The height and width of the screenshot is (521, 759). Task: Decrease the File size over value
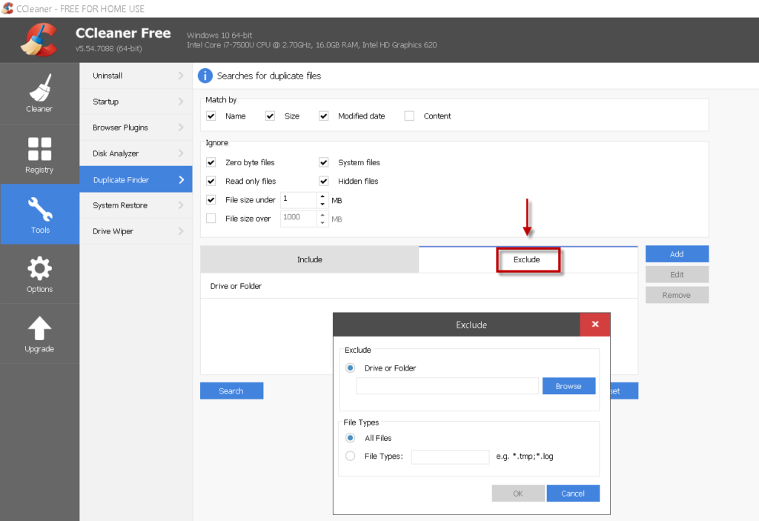tap(323, 223)
